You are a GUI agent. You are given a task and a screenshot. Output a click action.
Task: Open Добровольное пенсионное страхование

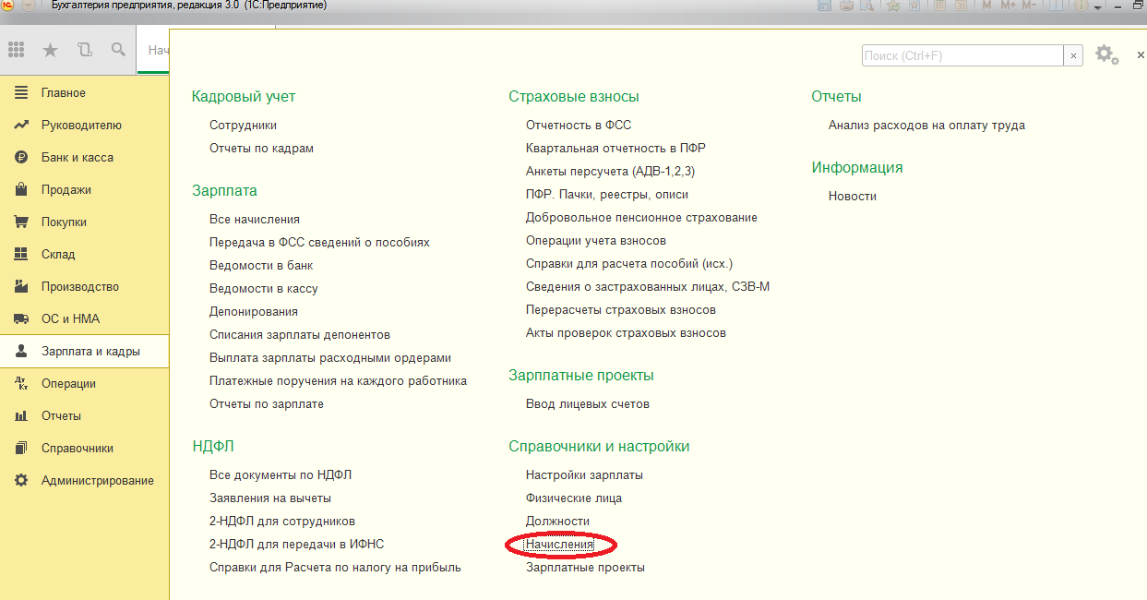641,218
